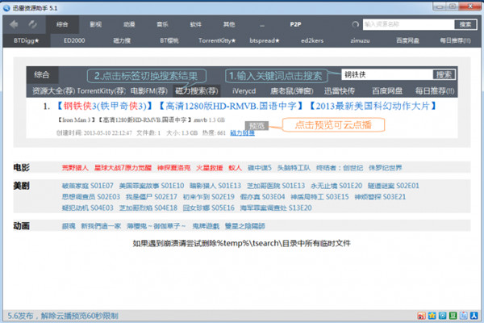Image resolution: width=484 pixels, height=323 pixels.
Task: Switch to the 影视 tab
Action: (96, 24)
